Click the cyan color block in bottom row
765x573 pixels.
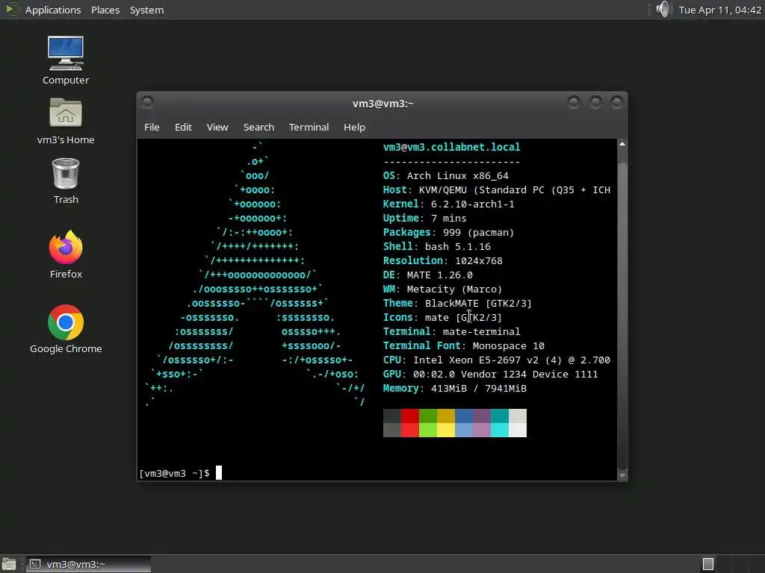pyautogui.click(x=500, y=430)
